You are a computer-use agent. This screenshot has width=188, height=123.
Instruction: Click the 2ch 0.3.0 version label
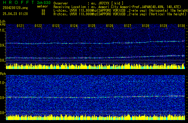point(44,3)
